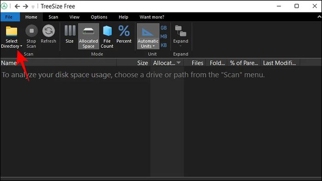Switch to the Home ribbon tab

coord(31,17)
